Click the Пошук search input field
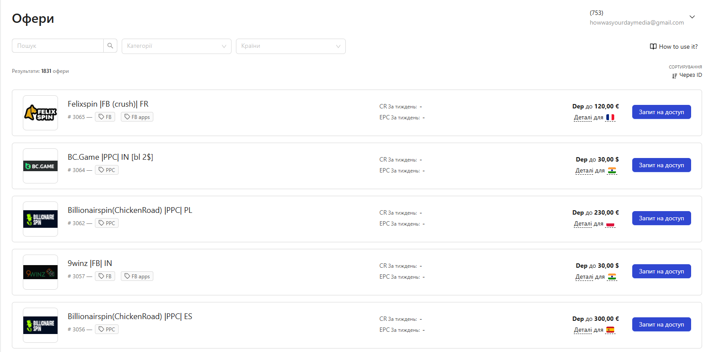 (x=58, y=46)
